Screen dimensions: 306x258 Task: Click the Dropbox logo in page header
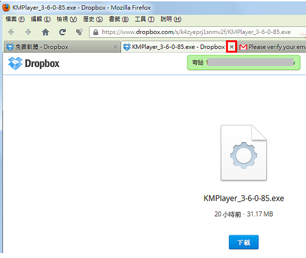(x=34, y=64)
